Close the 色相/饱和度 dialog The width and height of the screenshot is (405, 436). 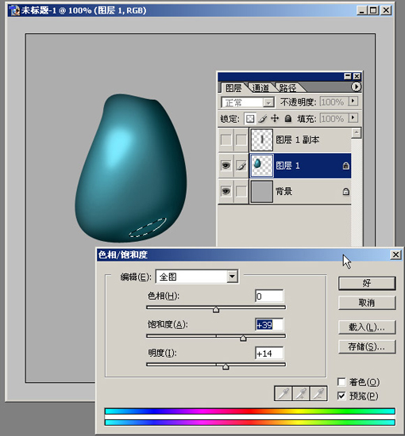click(x=395, y=254)
